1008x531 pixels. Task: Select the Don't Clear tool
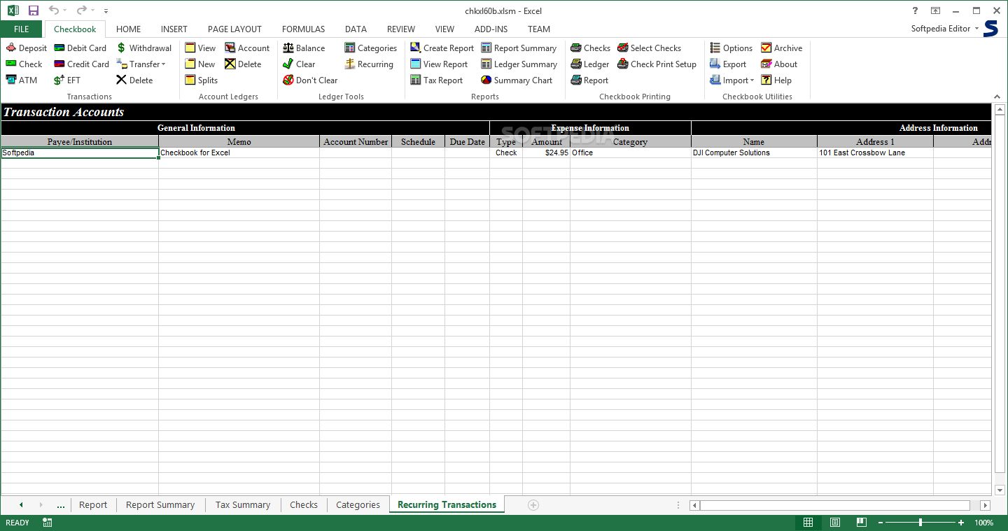[x=310, y=80]
